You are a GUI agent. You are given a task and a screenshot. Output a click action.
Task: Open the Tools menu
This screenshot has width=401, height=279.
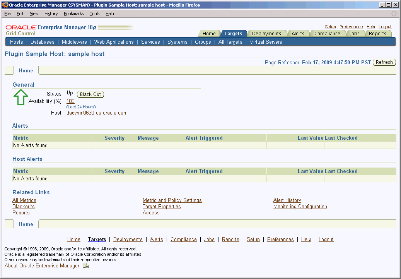pos(95,14)
